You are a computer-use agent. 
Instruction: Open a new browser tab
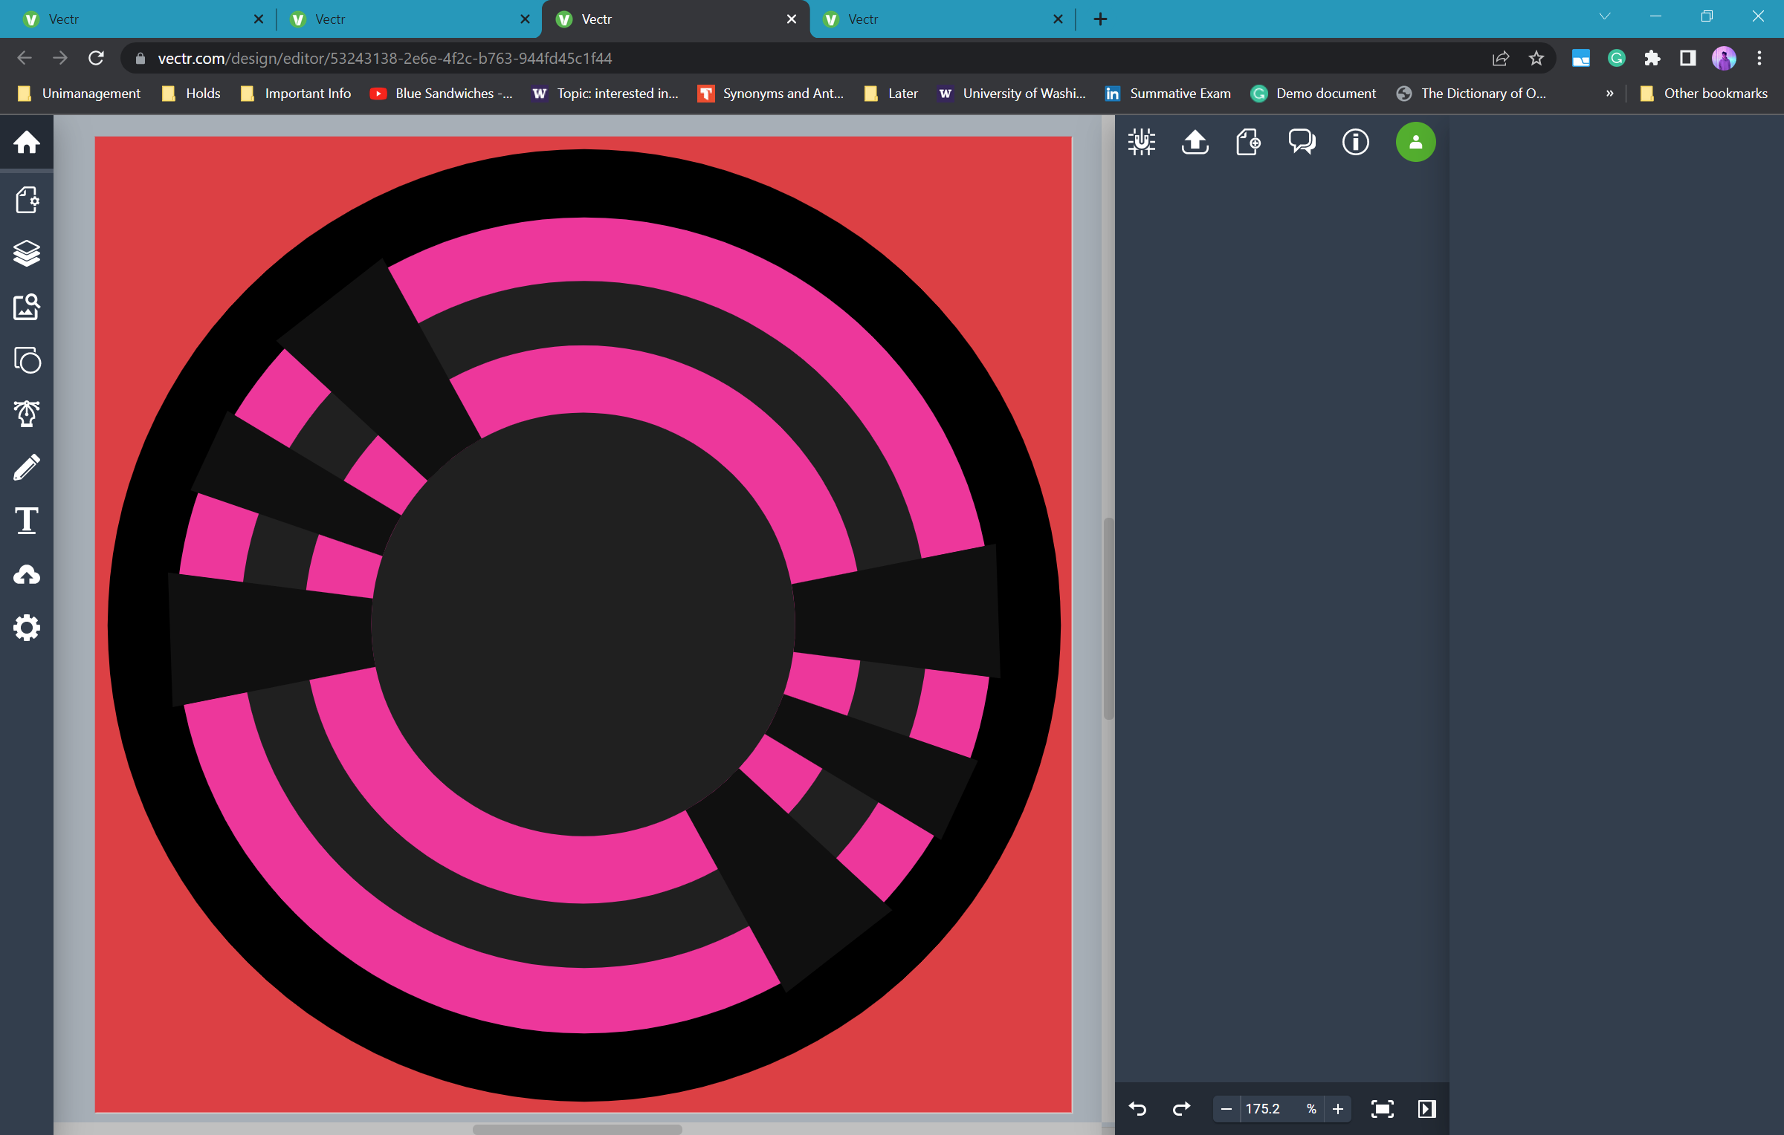pyautogui.click(x=1100, y=19)
